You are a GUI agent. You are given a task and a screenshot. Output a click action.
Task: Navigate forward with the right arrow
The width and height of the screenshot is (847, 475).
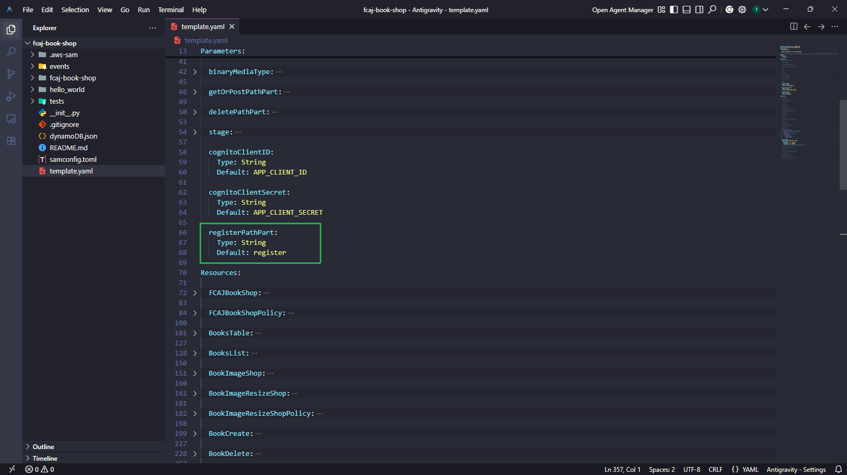point(821,26)
